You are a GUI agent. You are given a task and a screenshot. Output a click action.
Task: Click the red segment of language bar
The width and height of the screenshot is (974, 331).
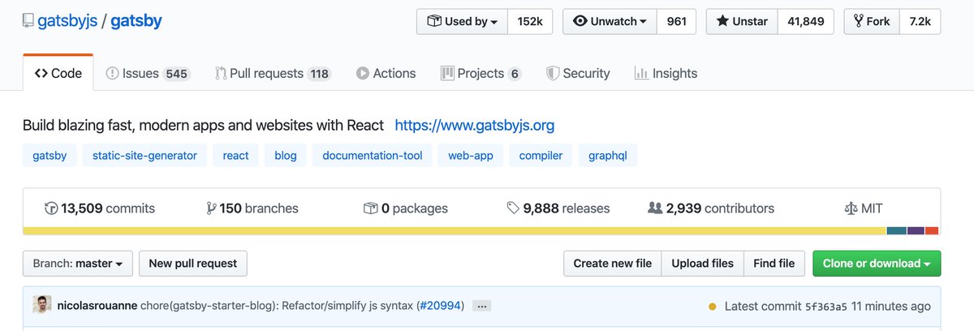tap(932, 230)
